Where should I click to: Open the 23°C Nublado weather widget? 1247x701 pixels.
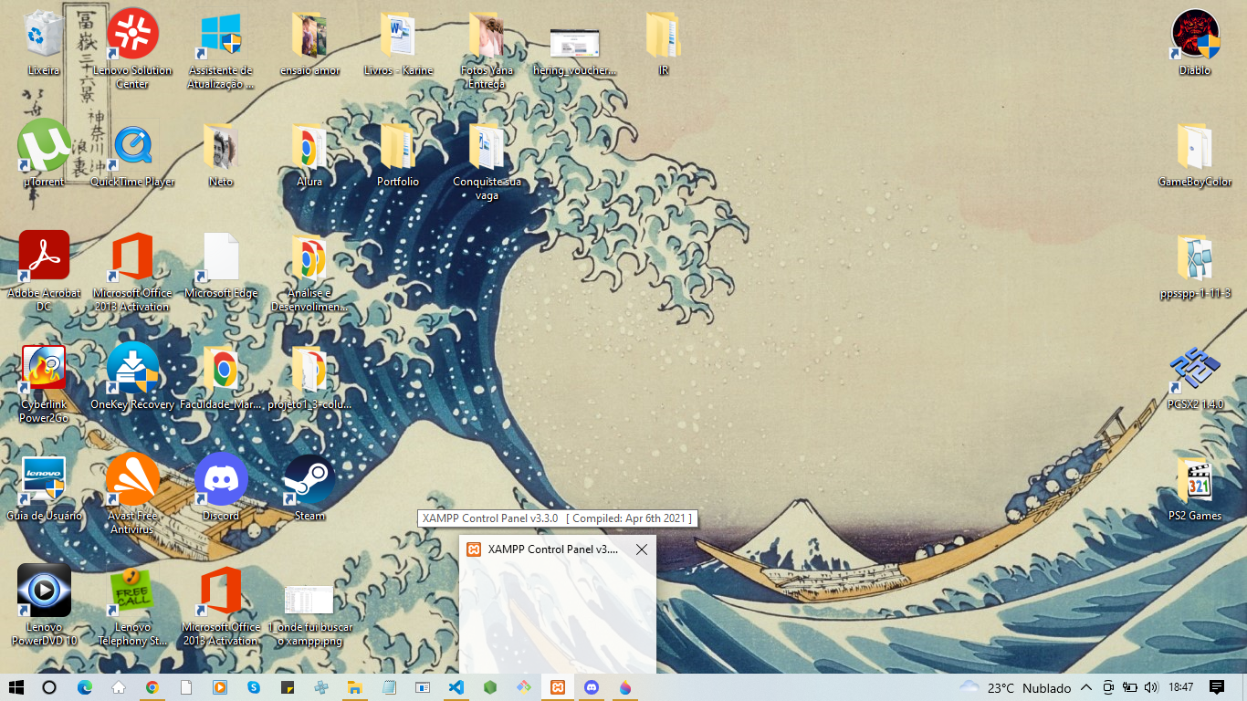coord(1015,687)
